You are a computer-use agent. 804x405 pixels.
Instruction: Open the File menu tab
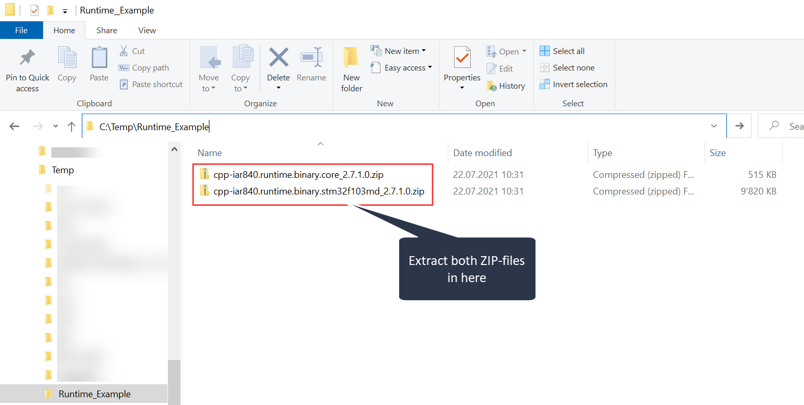(21, 30)
